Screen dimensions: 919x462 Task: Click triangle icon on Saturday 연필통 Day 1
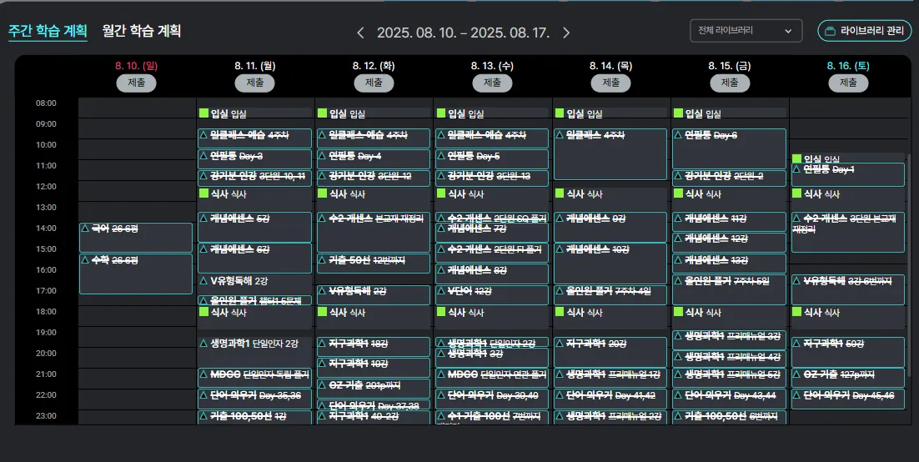click(x=797, y=168)
